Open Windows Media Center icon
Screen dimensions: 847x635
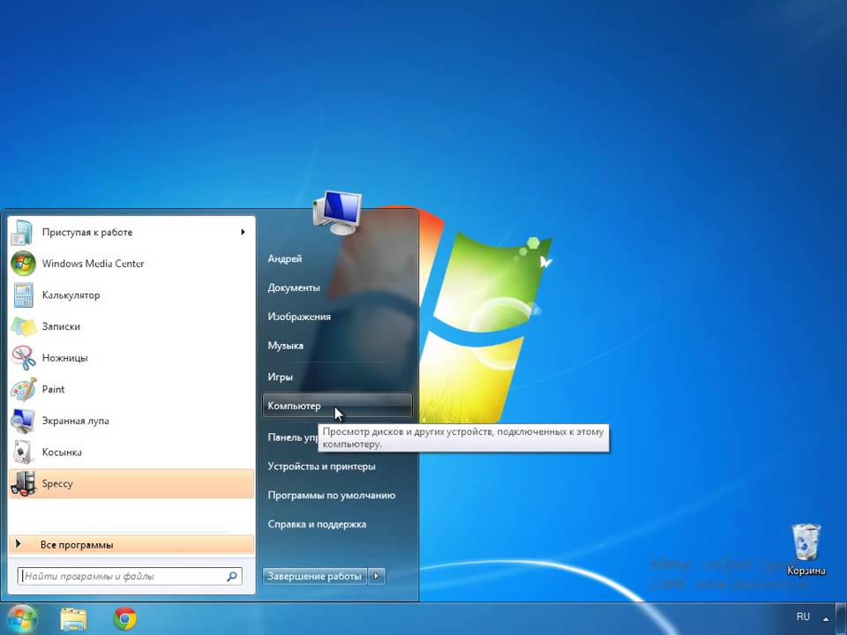[23, 264]
